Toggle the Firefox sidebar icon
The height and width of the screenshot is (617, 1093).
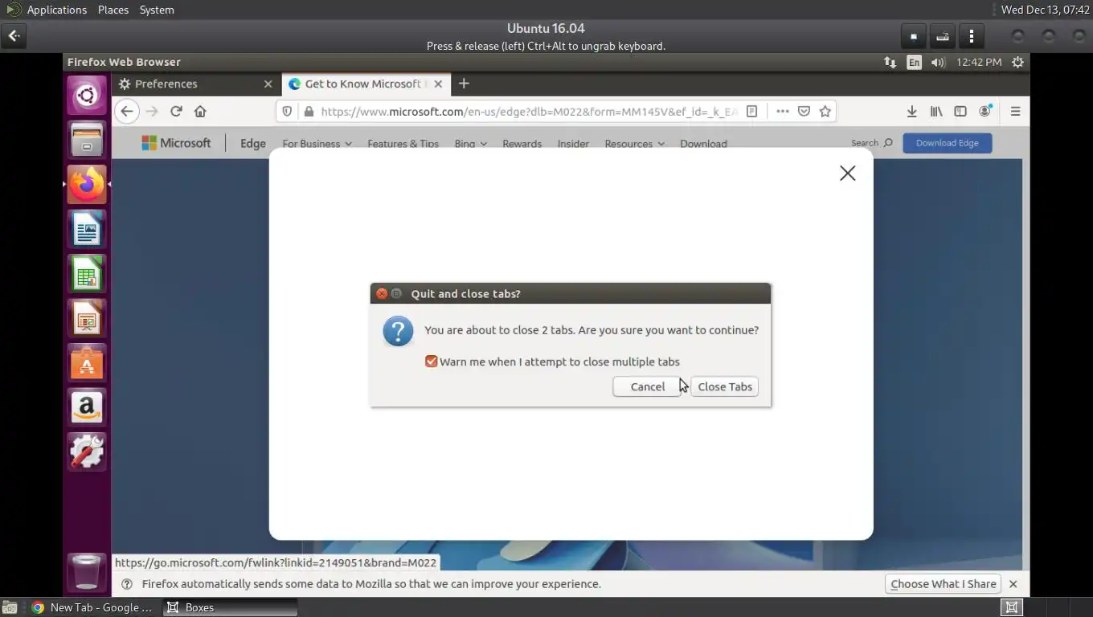(x=960, y=112)
